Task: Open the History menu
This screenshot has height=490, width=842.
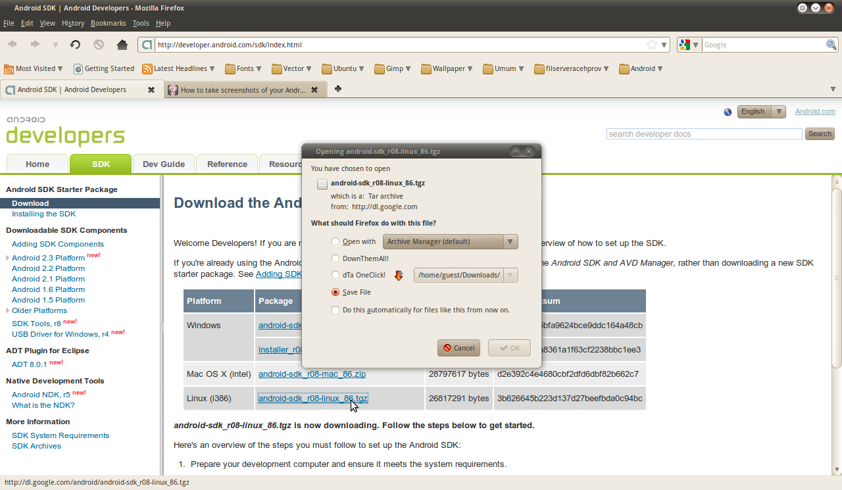Action: coord(73,23)
